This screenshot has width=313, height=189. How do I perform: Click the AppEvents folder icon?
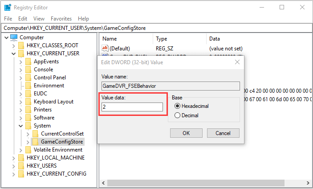pos(28,62)
